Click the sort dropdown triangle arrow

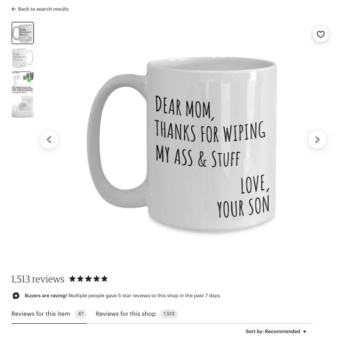tap(304, 332)
